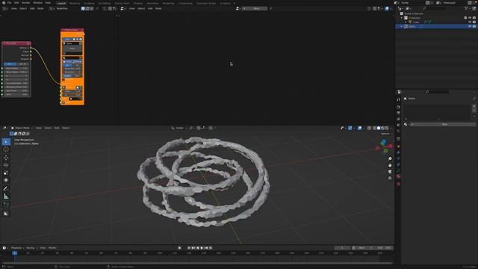Toggle the camera view icon in viewport
The image size is (478, 269).
point(390,171)
